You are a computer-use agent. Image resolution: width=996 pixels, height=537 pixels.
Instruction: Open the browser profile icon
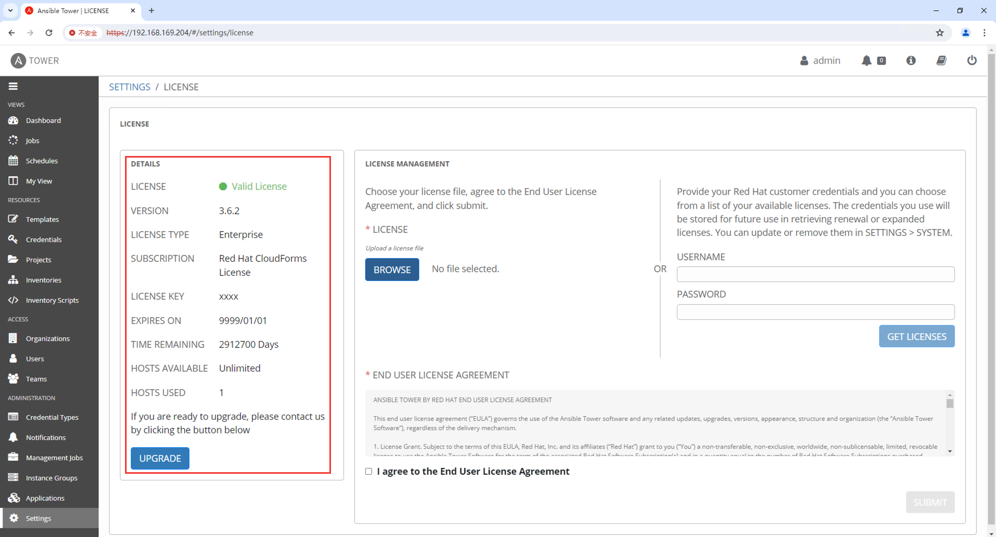pyautogui.click(x=965, y=33)
